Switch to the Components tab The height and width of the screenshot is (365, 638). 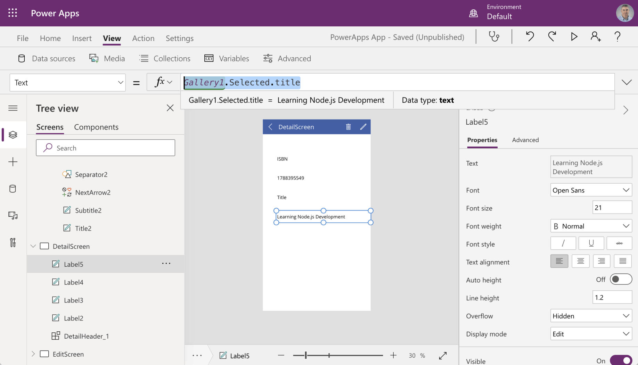click(96, 127)
